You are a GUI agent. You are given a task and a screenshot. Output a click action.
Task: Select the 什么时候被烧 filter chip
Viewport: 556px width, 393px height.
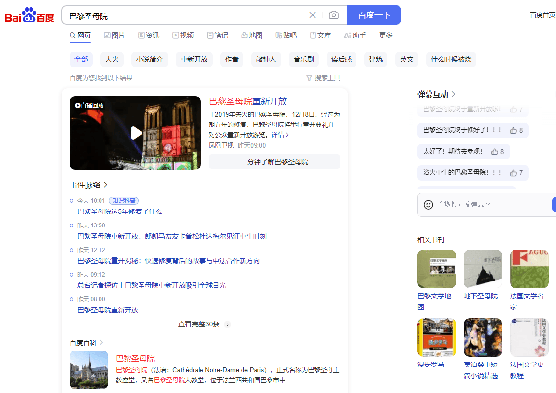click(x=451, y=59)
